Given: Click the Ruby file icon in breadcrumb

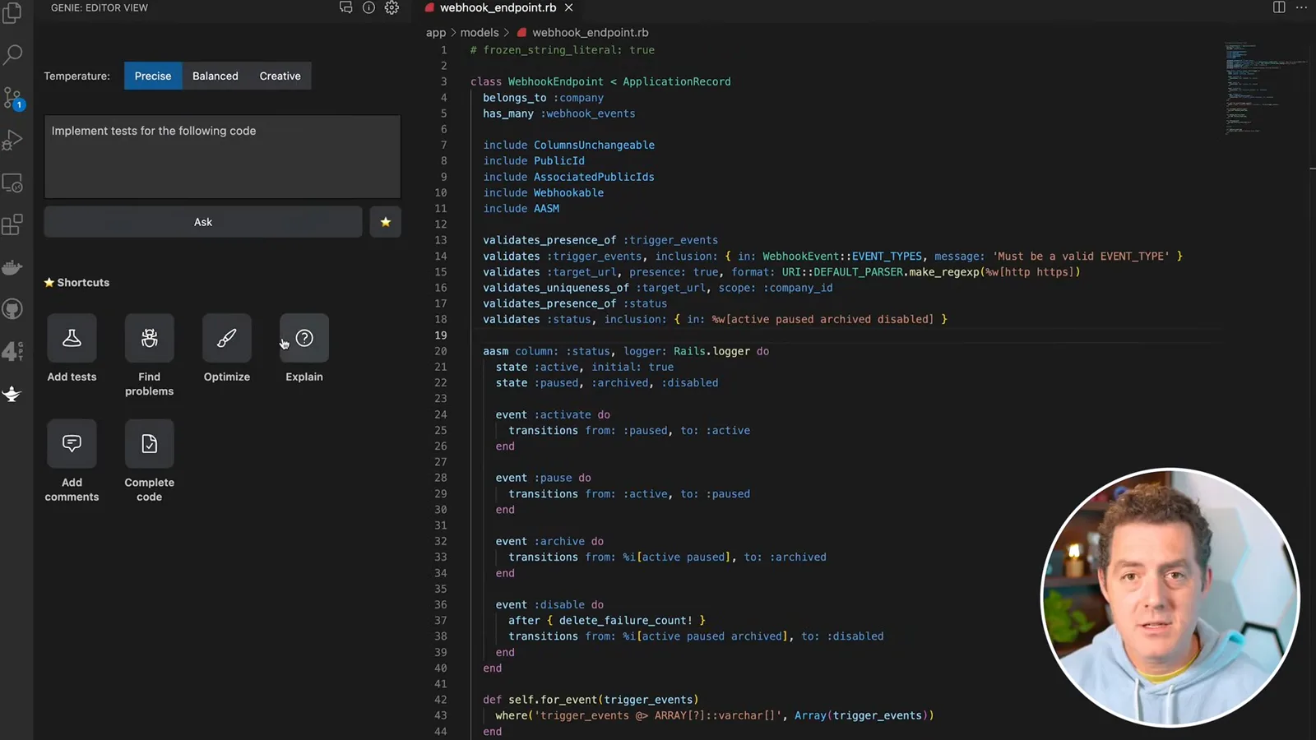Looking at the screenshot, I should 521,33.
